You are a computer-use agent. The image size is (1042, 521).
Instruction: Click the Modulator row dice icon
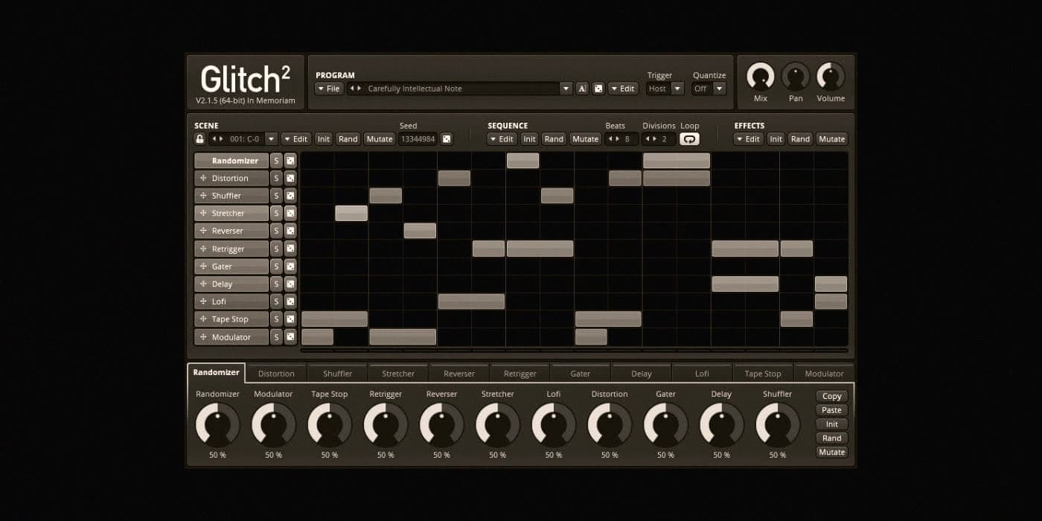point(290,337)
